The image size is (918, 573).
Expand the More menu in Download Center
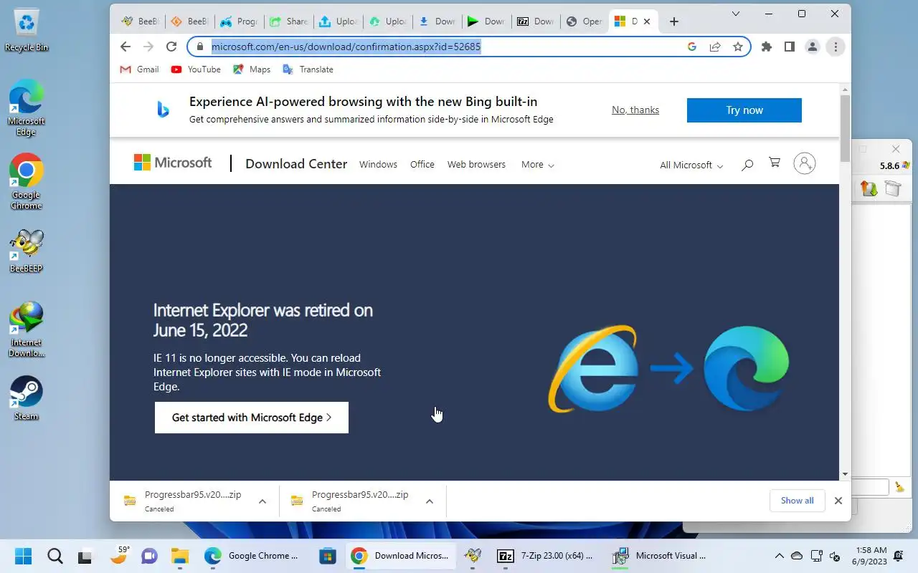coord(538,165)
